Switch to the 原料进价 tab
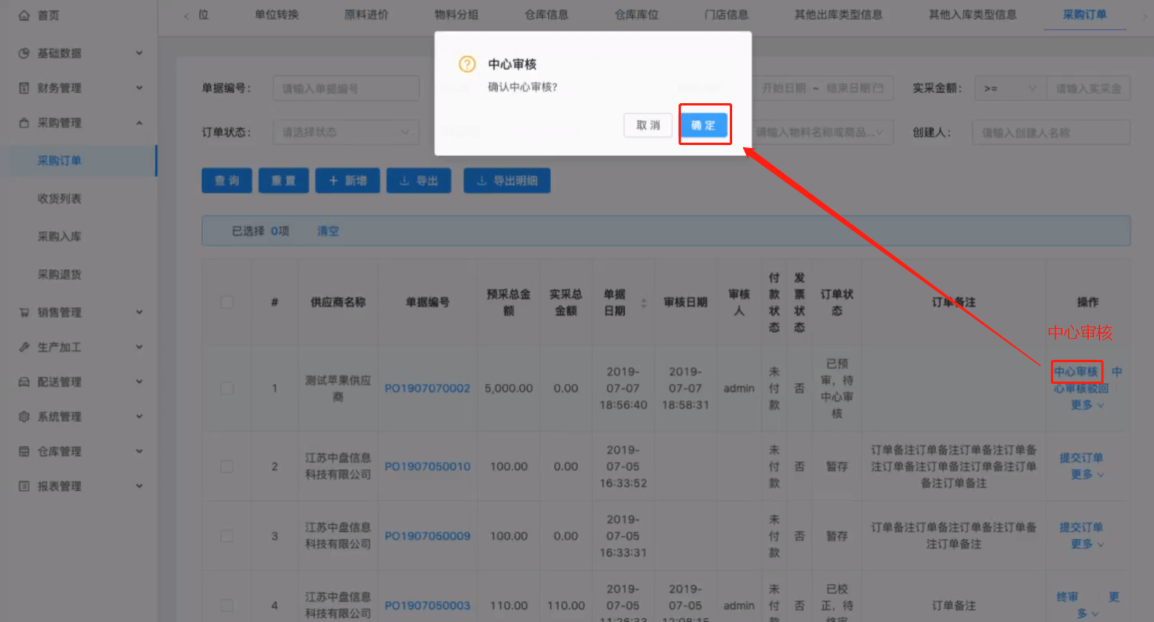Screen dimensions: 1154x622 point(367,15)
